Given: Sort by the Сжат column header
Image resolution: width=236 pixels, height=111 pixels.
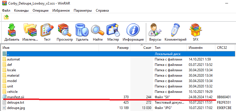Looking at the screenshot, I should [141, 48].
